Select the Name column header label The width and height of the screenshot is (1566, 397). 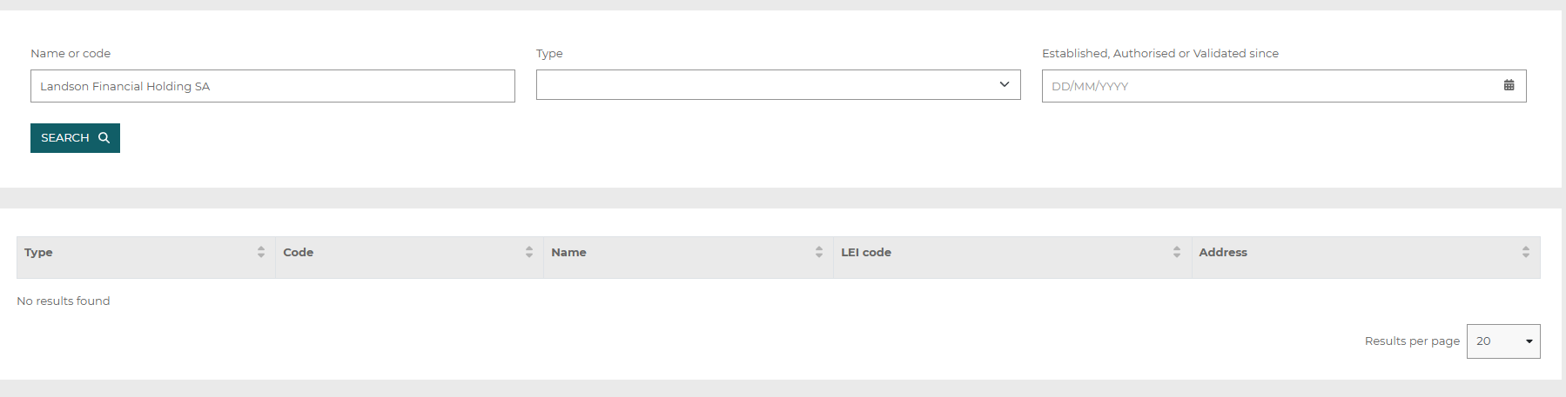click(x=568, y=253)
